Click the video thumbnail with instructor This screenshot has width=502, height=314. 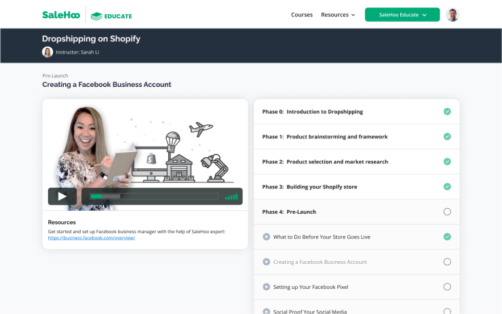(x=145, y=155)
